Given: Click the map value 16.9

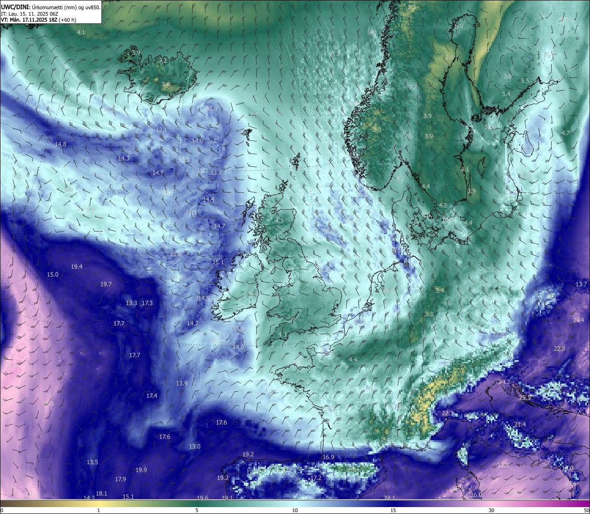Looking at the screenshot, I should [x=328, y=457].
